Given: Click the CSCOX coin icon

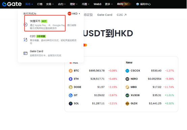Looking at the screenshot, I should 127,71.
